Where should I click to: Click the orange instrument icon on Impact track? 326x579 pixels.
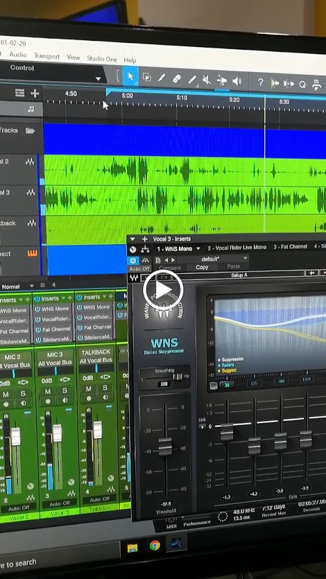click(32, 253)
